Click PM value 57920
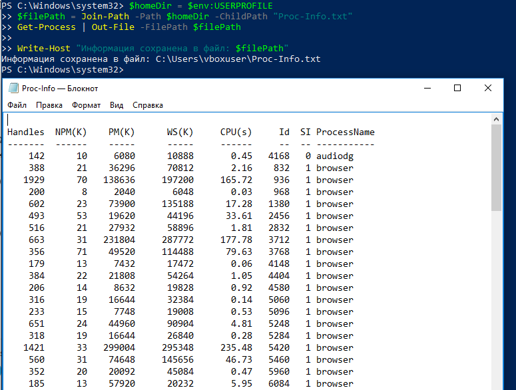 tap(121, 383)
